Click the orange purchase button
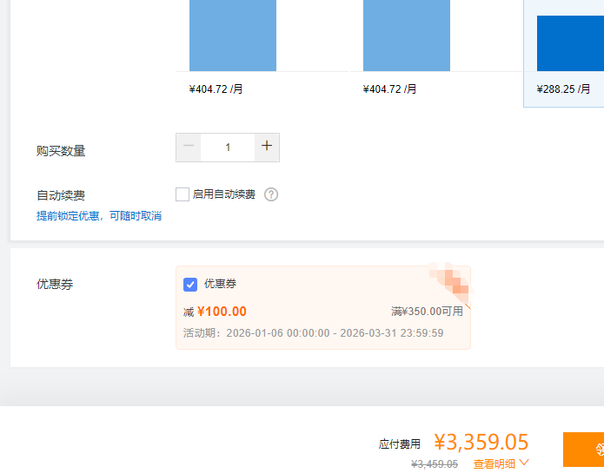Image resolution: width=604 pixels, height=473 pixels. pos(583,450)
